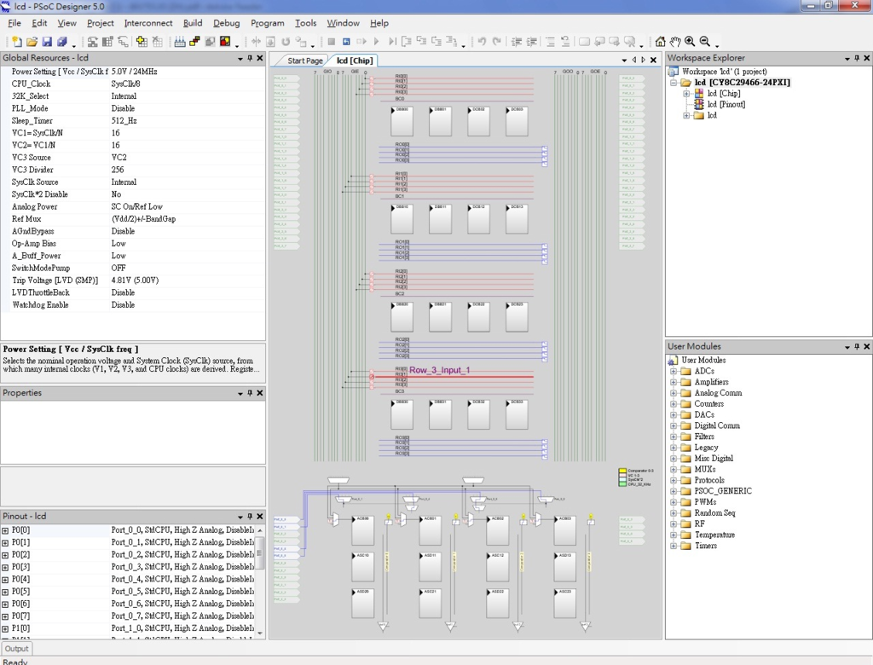The width and height of the screenshot is (873, 665).
Task: Expand the Timers folder
Action: [x=674, y=546]
